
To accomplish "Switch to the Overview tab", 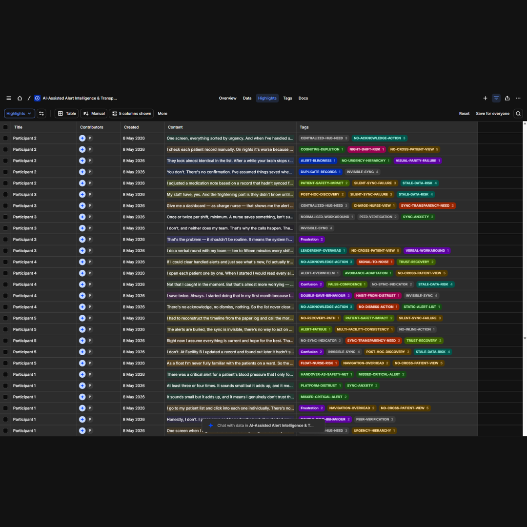I will (x=227, y=98).
